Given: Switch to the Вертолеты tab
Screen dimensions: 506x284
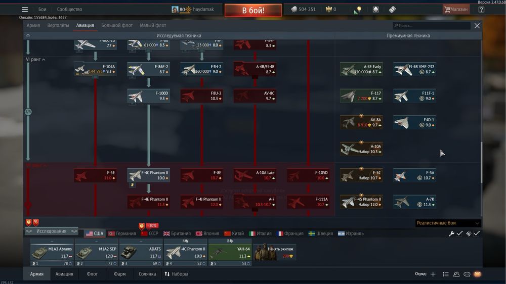Looking at the screenshot, I should pos(58,25).
